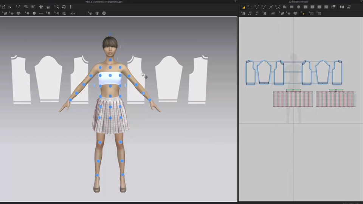Select Edit Texture tool in 2D toolbar

tap(311, 14)
